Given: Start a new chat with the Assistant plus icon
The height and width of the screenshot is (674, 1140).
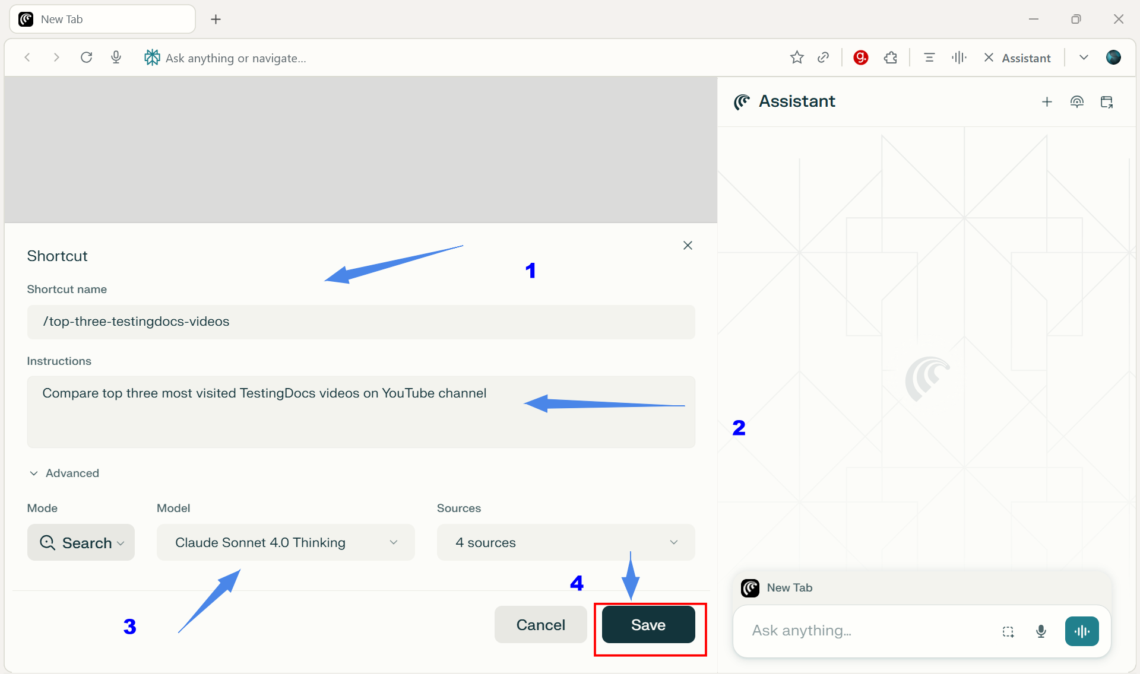Looking at the screenshot, I should pyautogui.click(x=1047, y=102).
